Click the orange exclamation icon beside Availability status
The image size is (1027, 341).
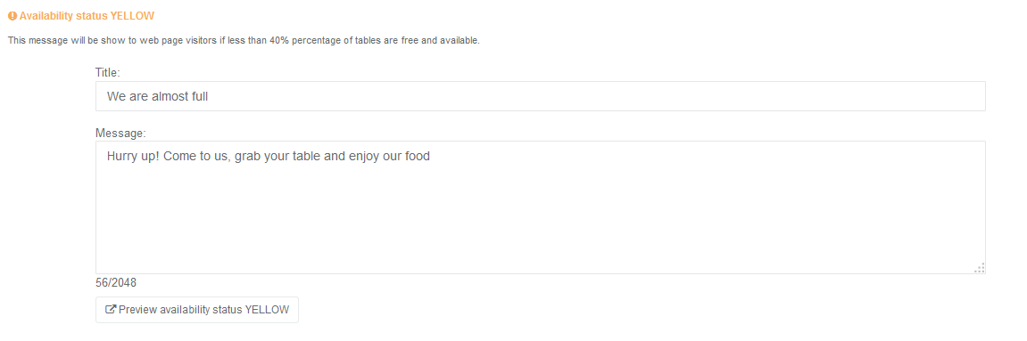pos(12,16)
